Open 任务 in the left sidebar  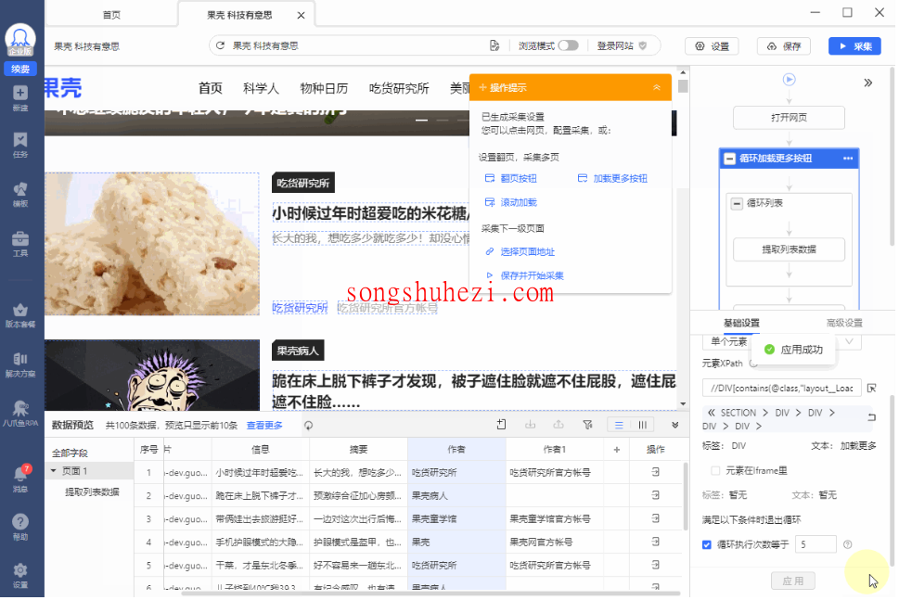20,145
